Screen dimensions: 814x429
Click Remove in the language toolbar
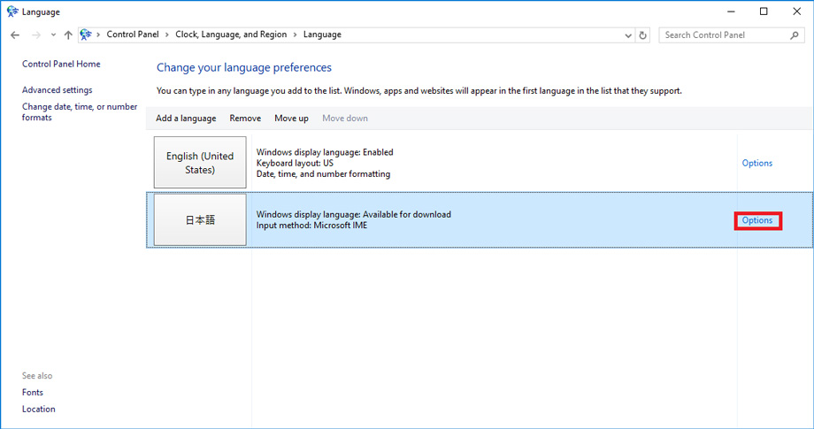[245, 119]
